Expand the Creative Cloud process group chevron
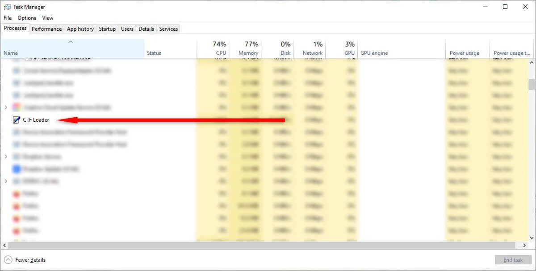The width and height of the screenshot is (536, 271). coord(6,107)
